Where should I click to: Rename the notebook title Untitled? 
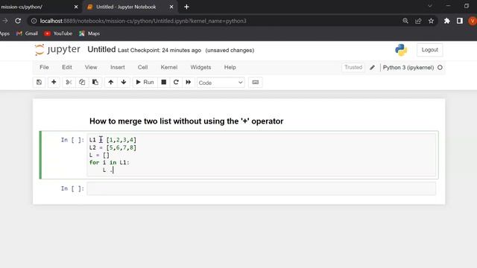101,50
